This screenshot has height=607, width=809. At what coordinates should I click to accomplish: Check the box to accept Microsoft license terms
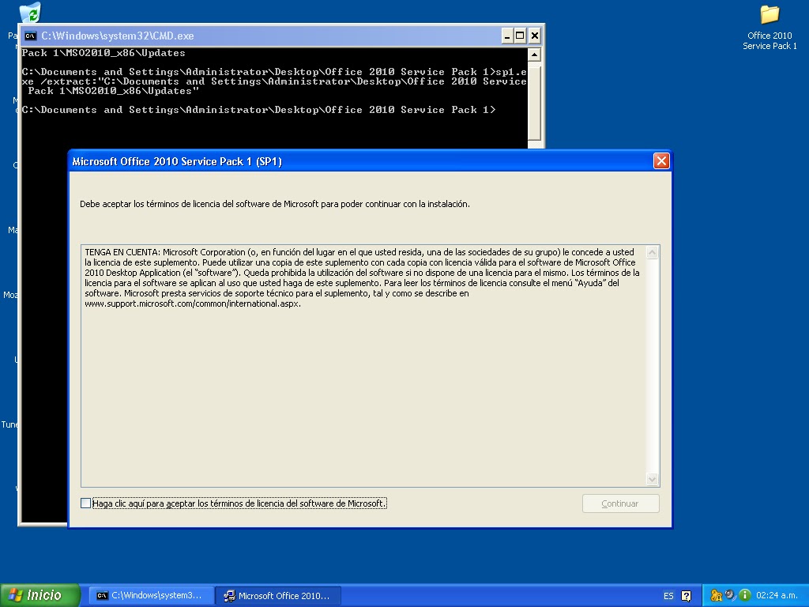pos(85,503)
